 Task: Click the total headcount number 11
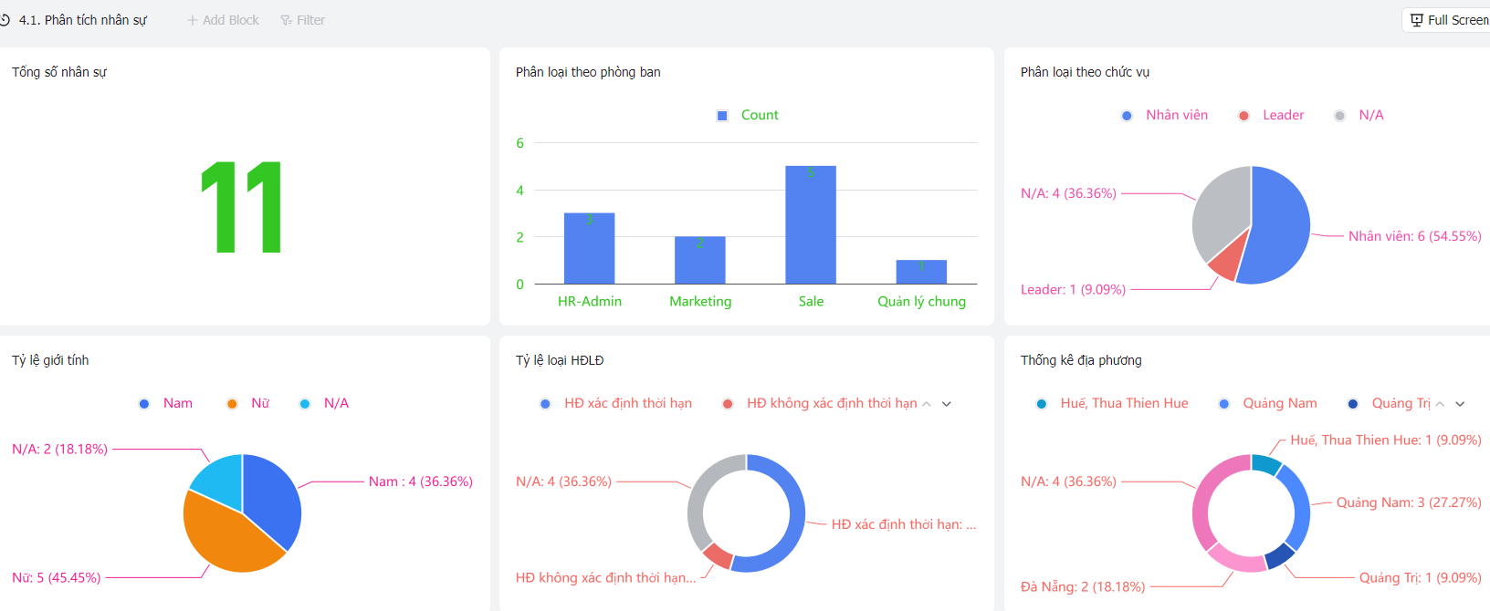pos(242,208)
